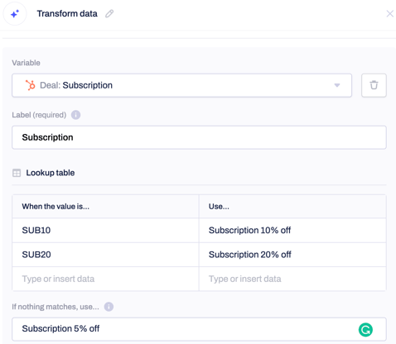Edit the Subscription 20% off cell
The height and width of the screenshot is (344, 396).
(x=292, y=255)
